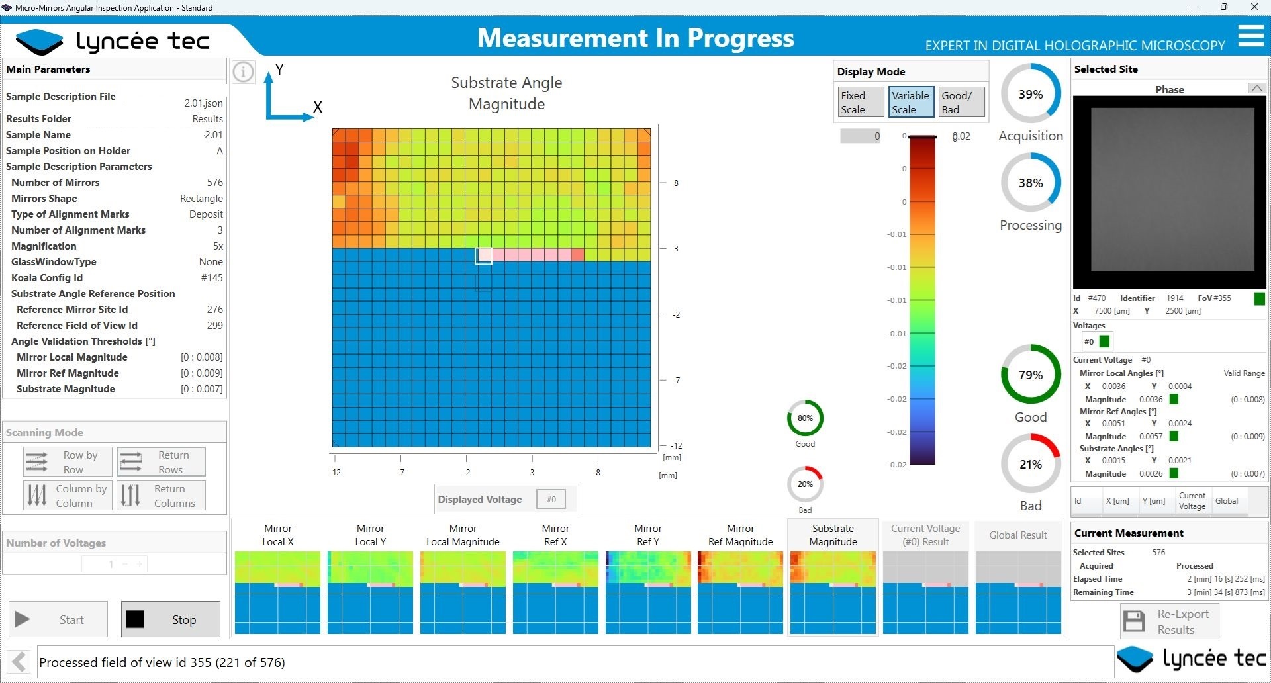1271x683 pixels.
Task: Open the Displayed Voltage #0 selector
Action: coord(551,500)
